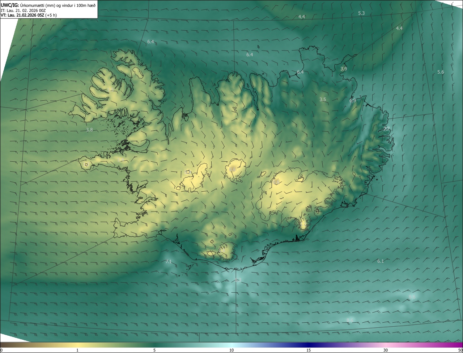Click the valid time line 'VT: Lau. 21.02.2026 05Z (+5 h)'
Screen dimensions: 463x353
click(29, 15)
